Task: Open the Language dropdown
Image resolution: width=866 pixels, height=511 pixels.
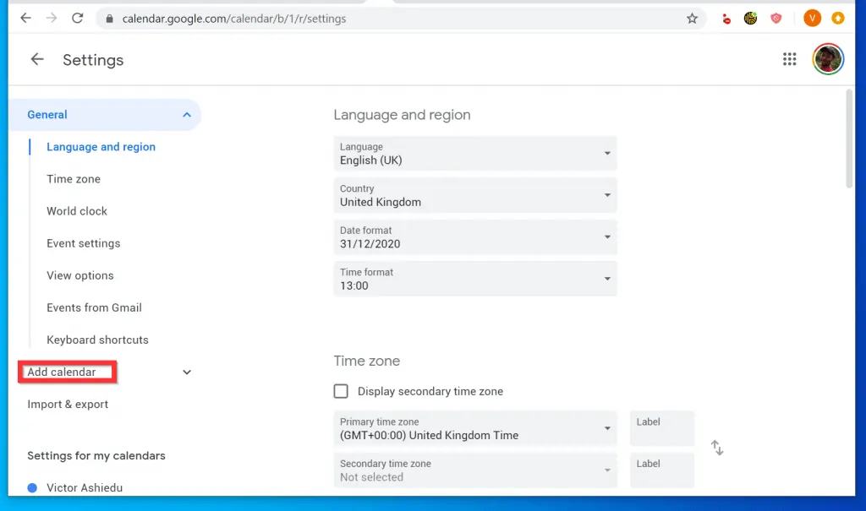Action: pos(474,154)
